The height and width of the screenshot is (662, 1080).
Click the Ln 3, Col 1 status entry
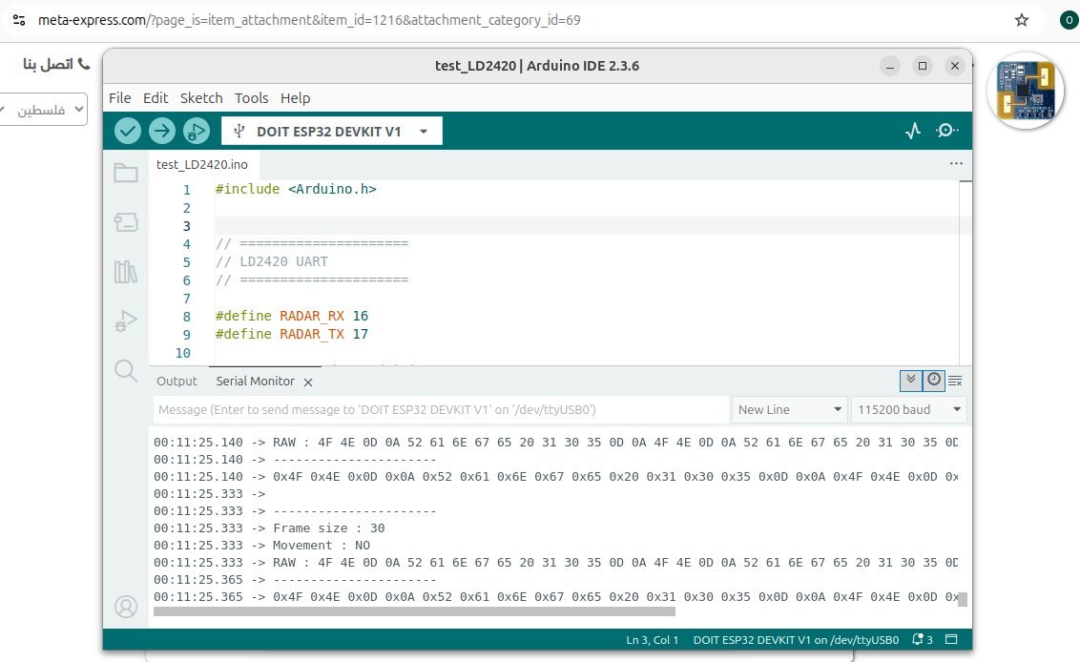pyautogui.click(x=653, y=640)
